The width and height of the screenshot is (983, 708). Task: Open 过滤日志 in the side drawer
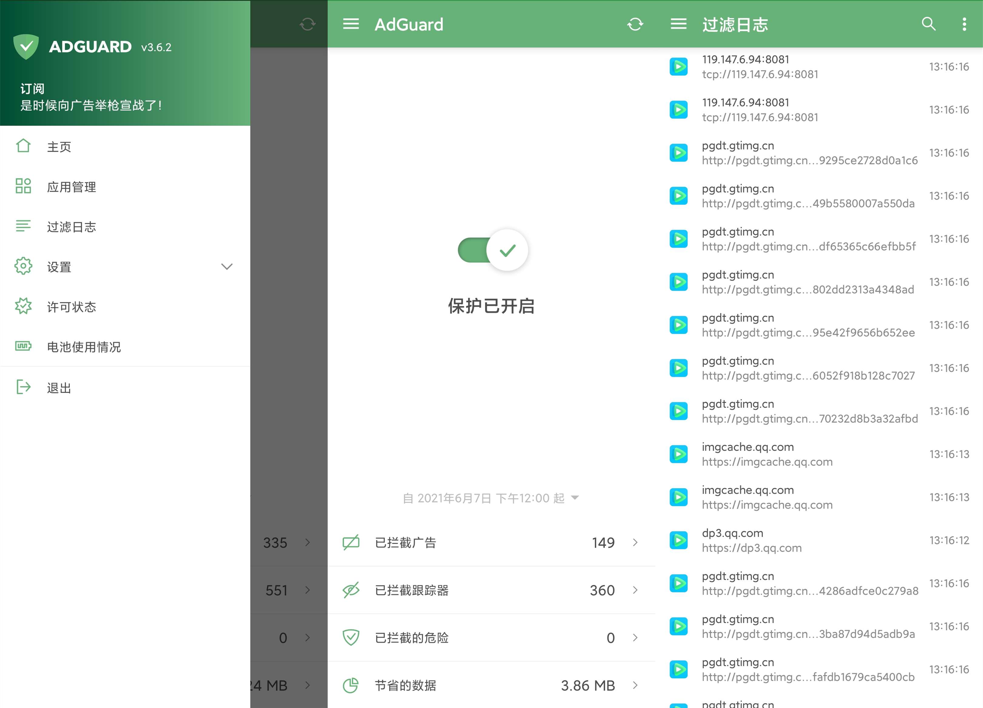(125, 226)
